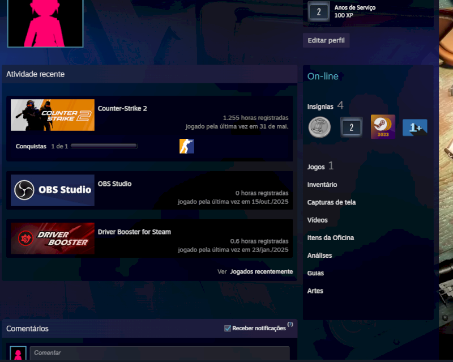The height and width of the screenshot is (362, 453).
Task: Open the Steam 2023 Replay badge
Action: point(383,127)
